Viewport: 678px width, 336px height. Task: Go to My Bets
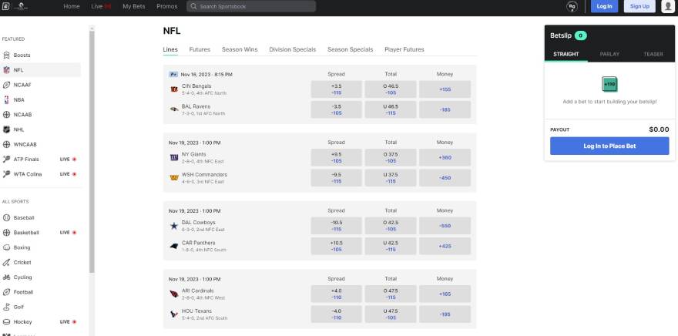coord(133,6)
